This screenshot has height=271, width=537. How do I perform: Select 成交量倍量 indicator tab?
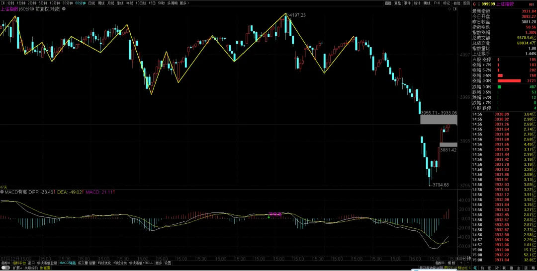click(87, 263)
